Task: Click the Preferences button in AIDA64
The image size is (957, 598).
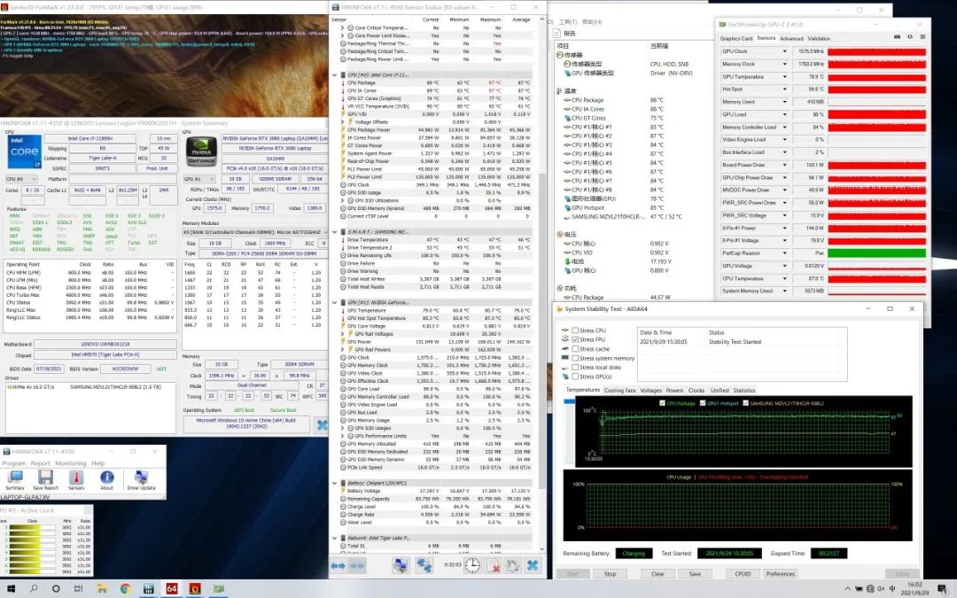Action: [x=780, y=573]
